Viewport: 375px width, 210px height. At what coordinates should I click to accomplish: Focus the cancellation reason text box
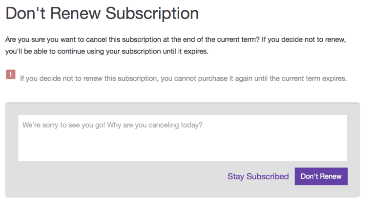pos(183,138)
